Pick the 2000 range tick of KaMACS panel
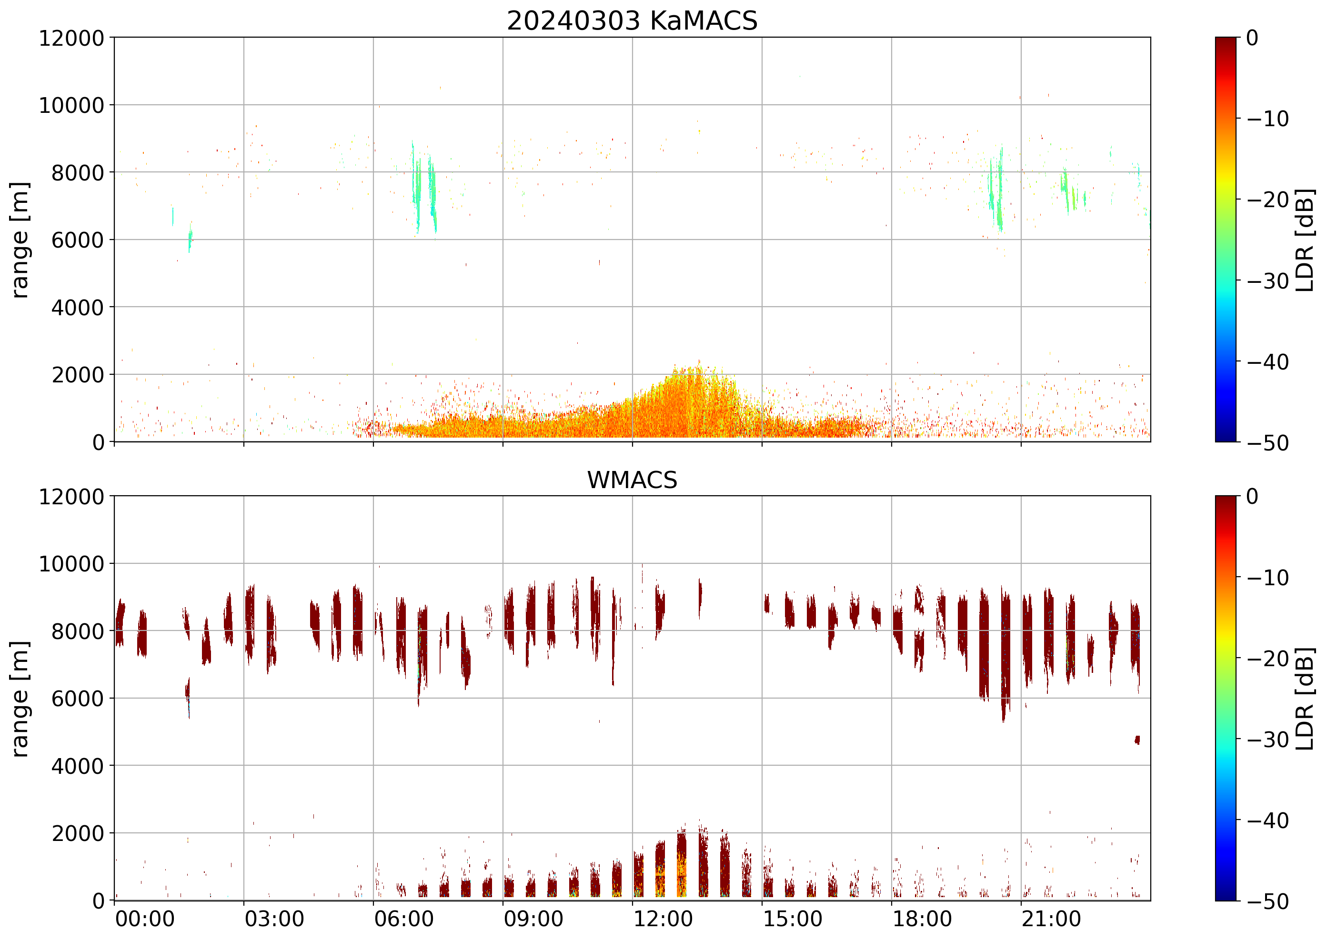 pos(78,375)
